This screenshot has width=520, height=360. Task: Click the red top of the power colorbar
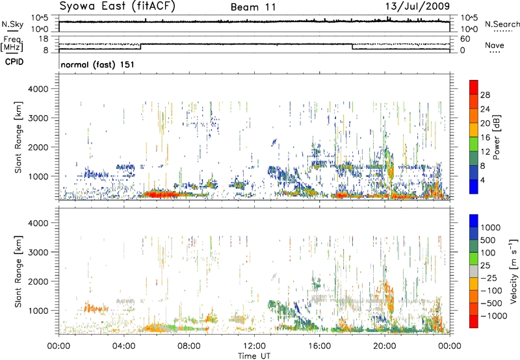[x=474, y=87]
